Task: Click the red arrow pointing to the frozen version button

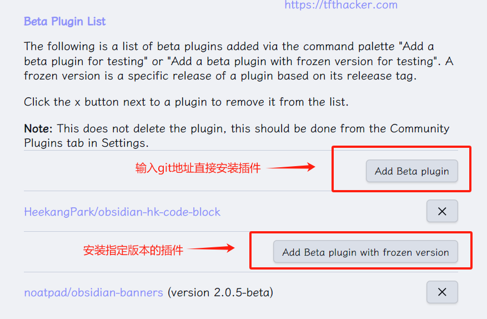Action: point(213,248)
